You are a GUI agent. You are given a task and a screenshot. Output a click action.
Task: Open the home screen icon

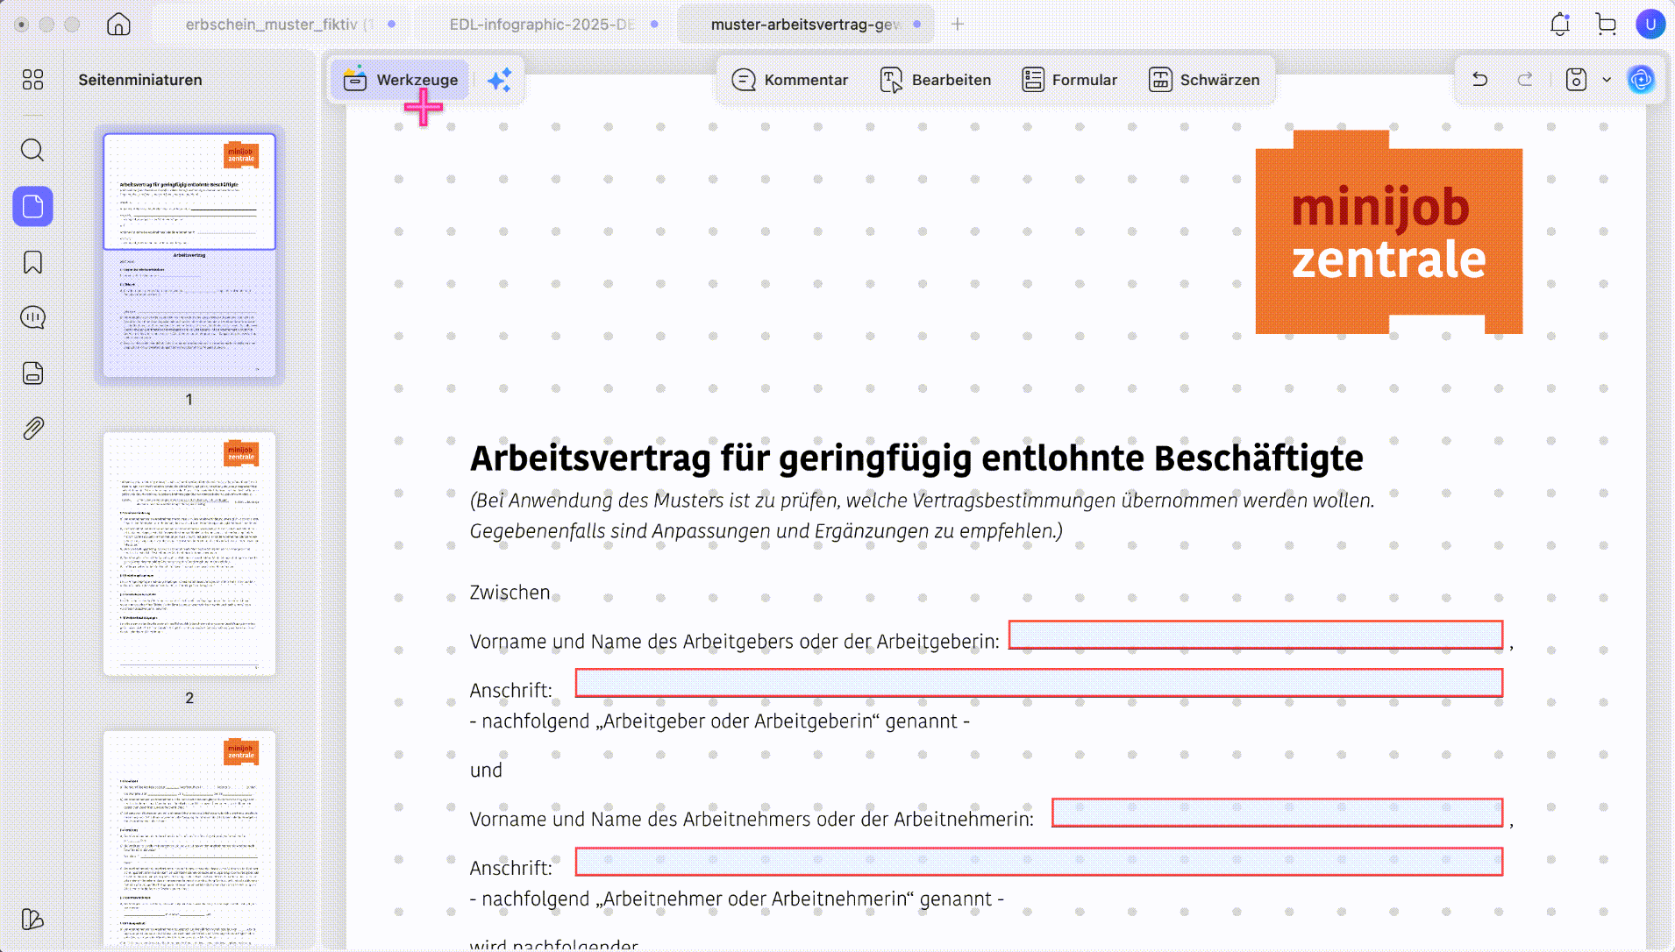118,25
